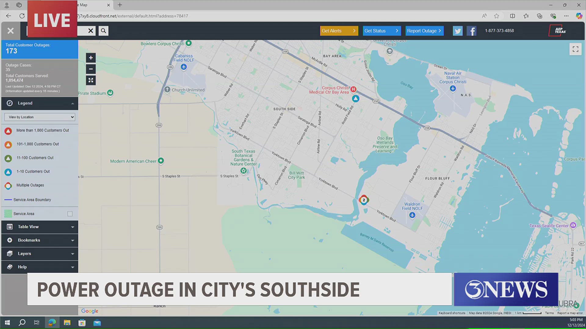Enable the Service Area checkbox
586x329 pixels.
pyautogui.click(x=70, y=214)
